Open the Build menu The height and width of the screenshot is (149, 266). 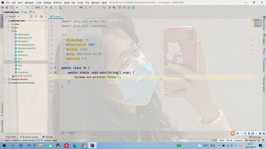tap(67, 2)
